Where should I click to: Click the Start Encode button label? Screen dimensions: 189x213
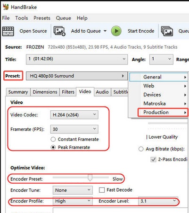[x=141, y=31]
